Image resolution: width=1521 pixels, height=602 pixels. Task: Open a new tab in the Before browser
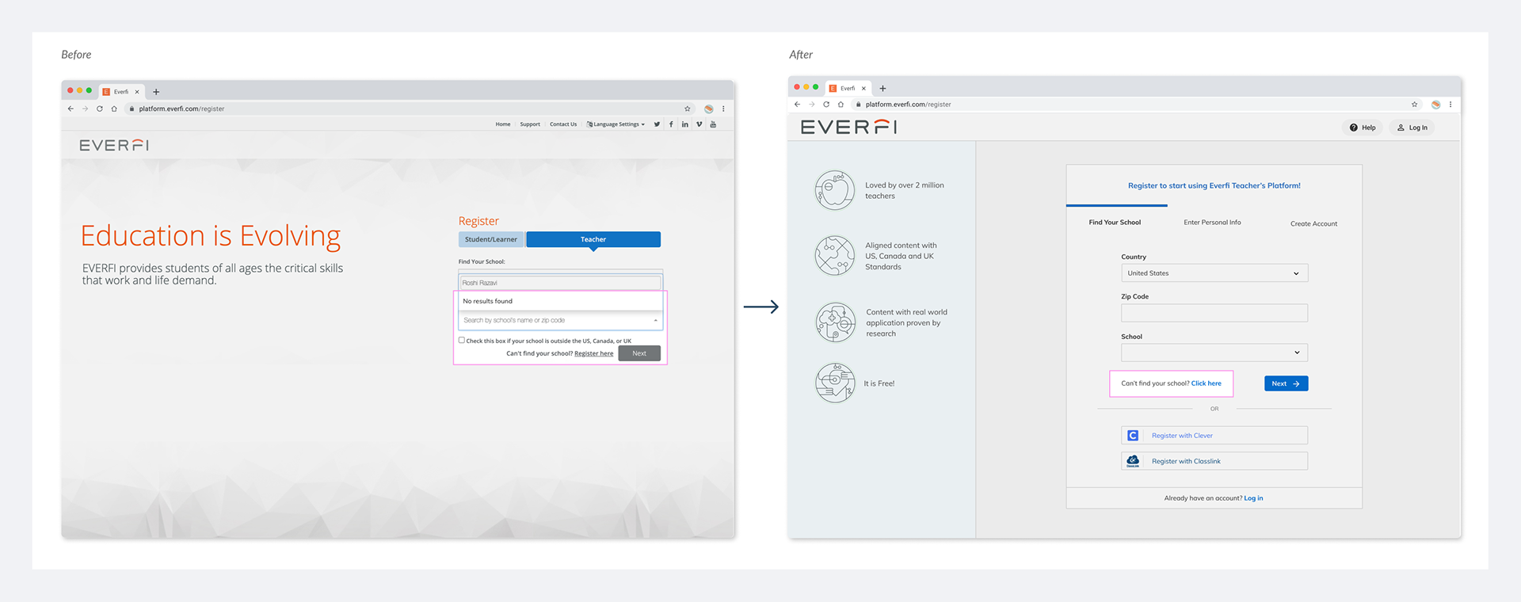[x=156, y=92]
